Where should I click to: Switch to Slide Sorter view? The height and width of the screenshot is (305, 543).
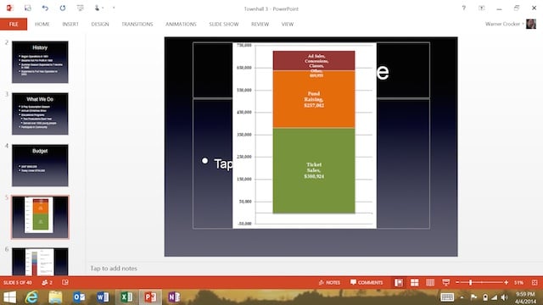tap(415, 282)
